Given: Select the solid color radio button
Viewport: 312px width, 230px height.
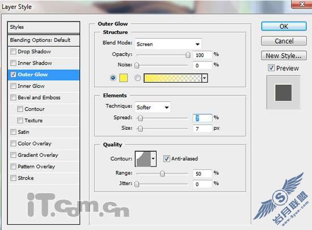Looking at the screenshot, I should tap(113, 78).
